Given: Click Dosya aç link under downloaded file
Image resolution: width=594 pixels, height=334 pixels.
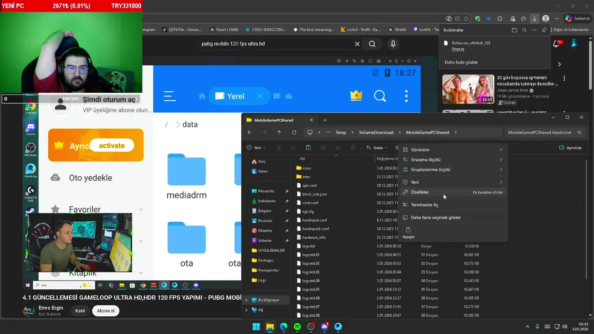Looking at the screenshot, I should 458,49.
